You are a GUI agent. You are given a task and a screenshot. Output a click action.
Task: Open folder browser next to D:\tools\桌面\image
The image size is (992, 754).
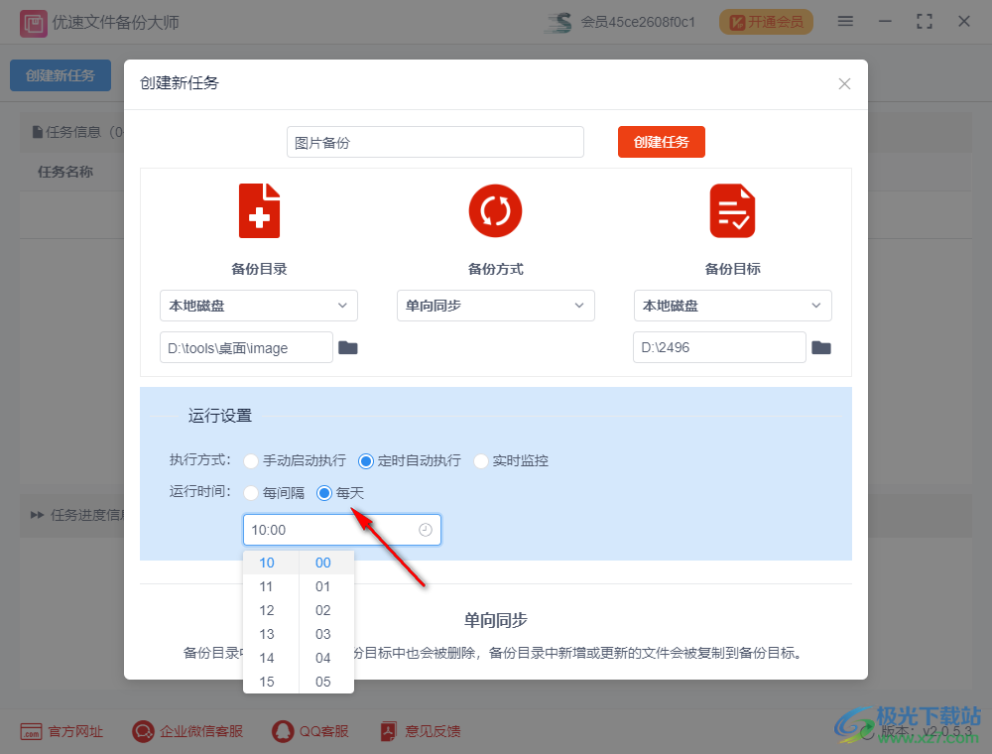347,347
